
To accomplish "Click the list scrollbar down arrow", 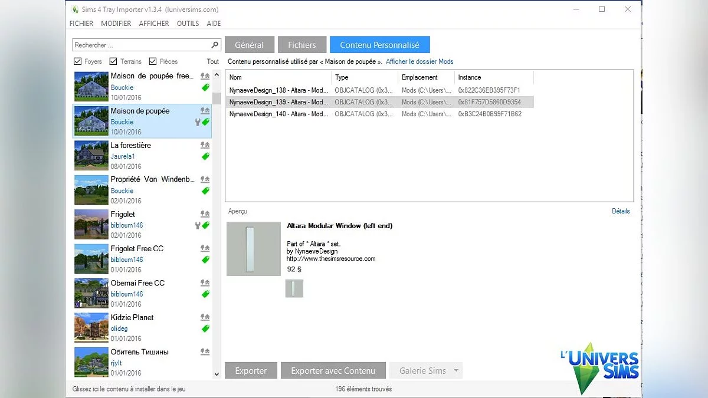I will (x=217, y=373).
